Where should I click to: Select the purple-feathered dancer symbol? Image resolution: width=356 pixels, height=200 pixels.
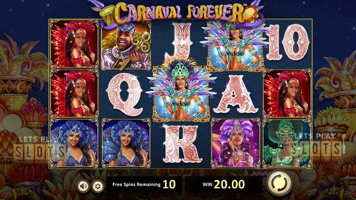236,143
